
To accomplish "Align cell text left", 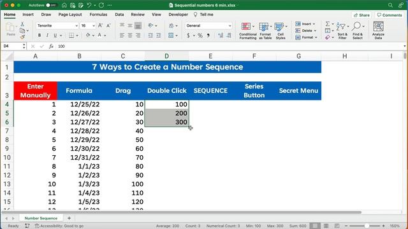I will tap(122, 36).
